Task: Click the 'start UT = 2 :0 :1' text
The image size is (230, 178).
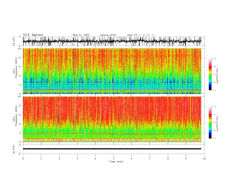Action: tap(140, 35)
